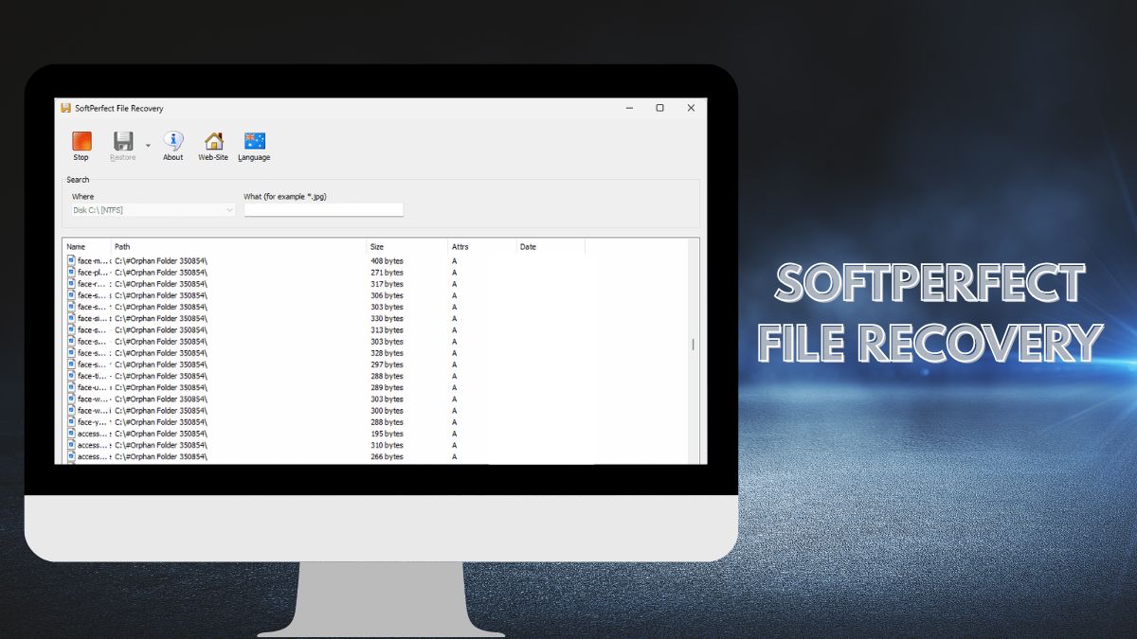The height and width of the screenshot is (639, 1137).
Task: Click the "face-m..." file name
Action: click(92, 260)
